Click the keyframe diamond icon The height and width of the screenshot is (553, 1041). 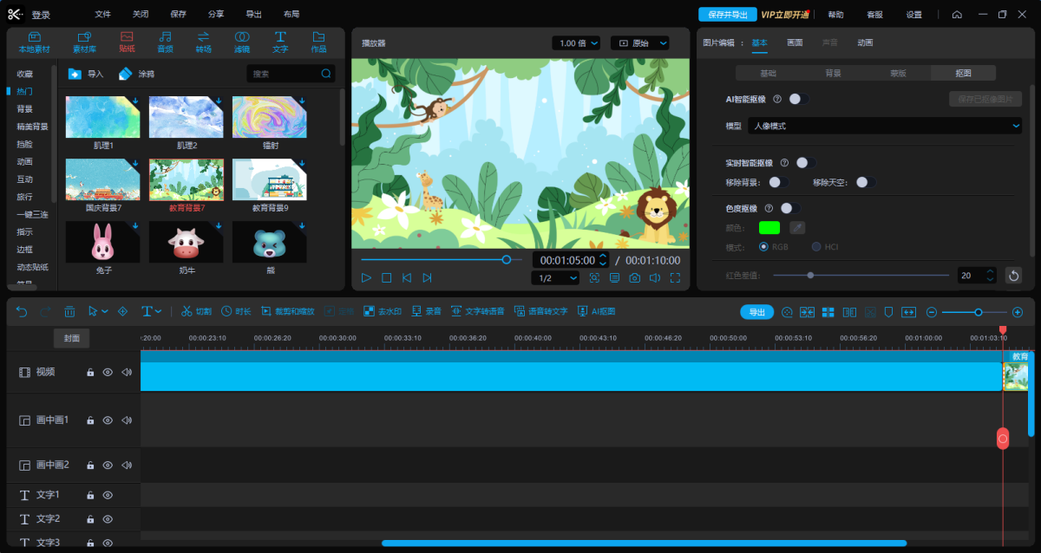point(122,311)
